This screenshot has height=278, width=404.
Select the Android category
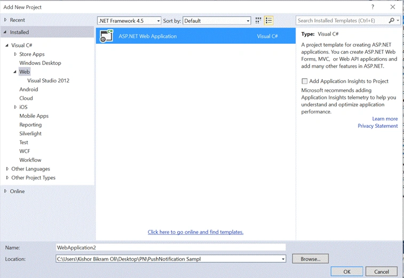coord(29,89)
